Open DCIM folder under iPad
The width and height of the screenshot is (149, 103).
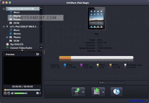(x=16, y=23)
